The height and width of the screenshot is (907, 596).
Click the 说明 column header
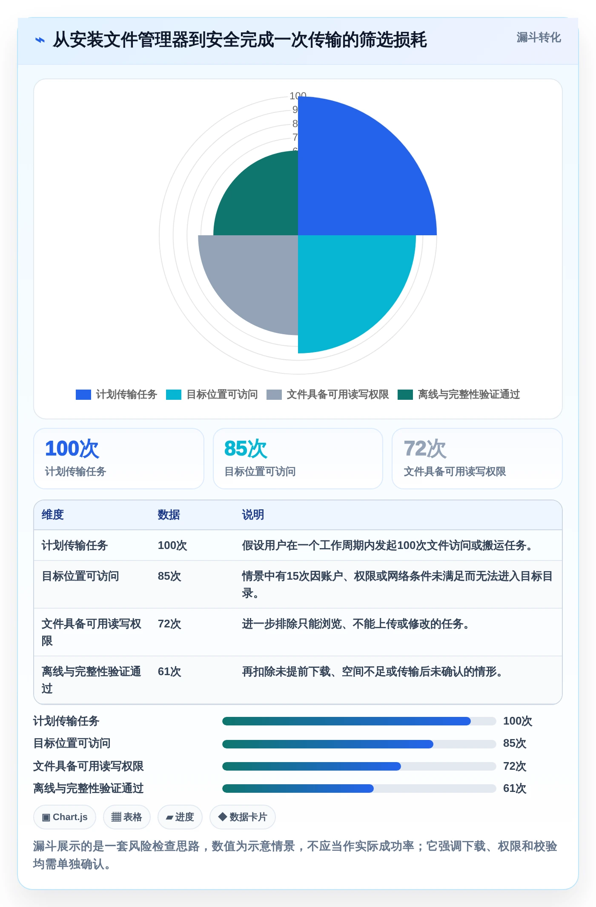[x=253, y=515]
